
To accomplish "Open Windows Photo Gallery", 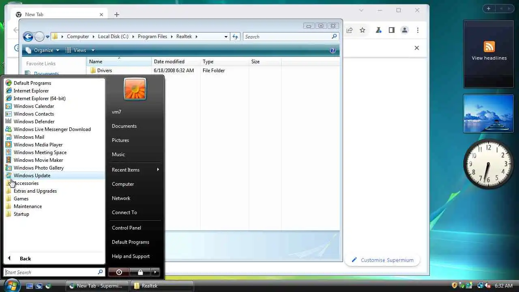I will coord(54,168).
